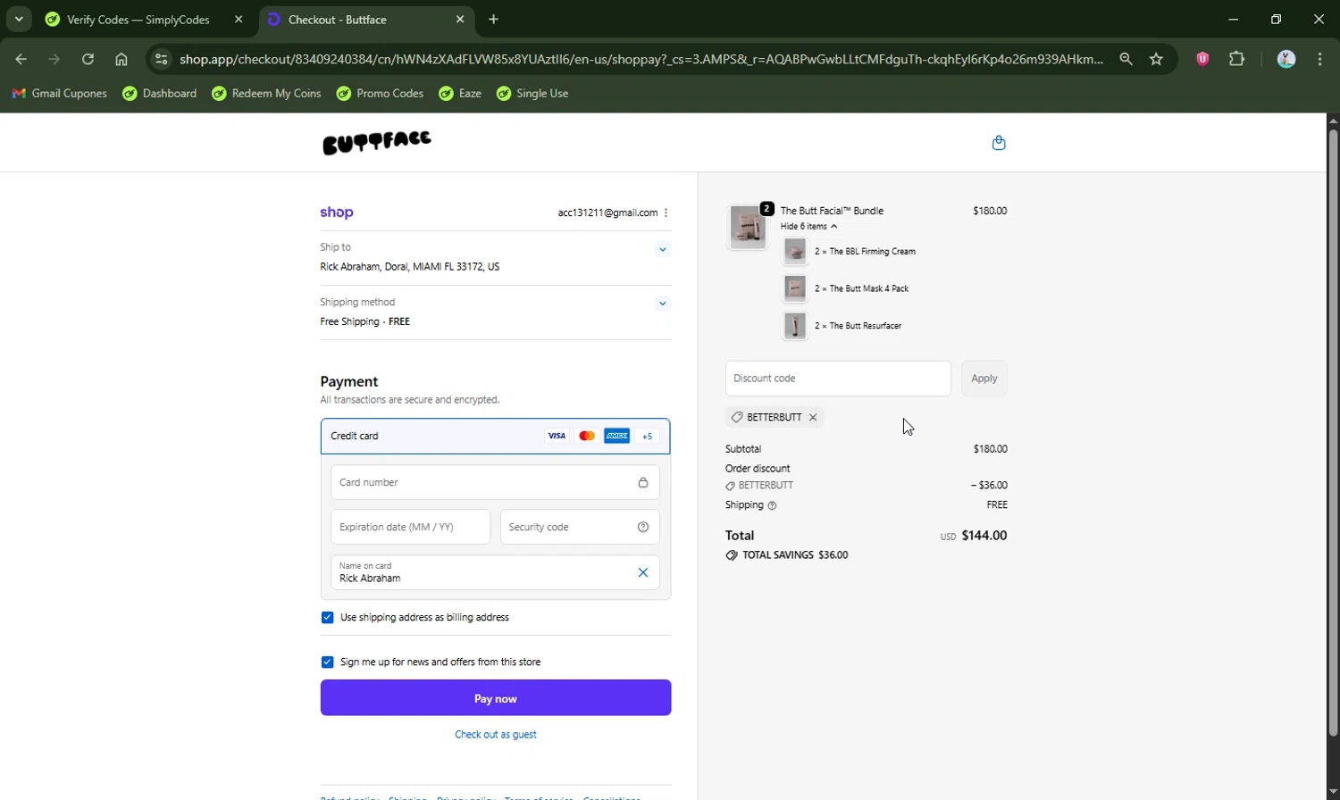This screenshot has height=800, width=1340.
Task: Click the lock icon in card number
Action: [x=643, y=482]
